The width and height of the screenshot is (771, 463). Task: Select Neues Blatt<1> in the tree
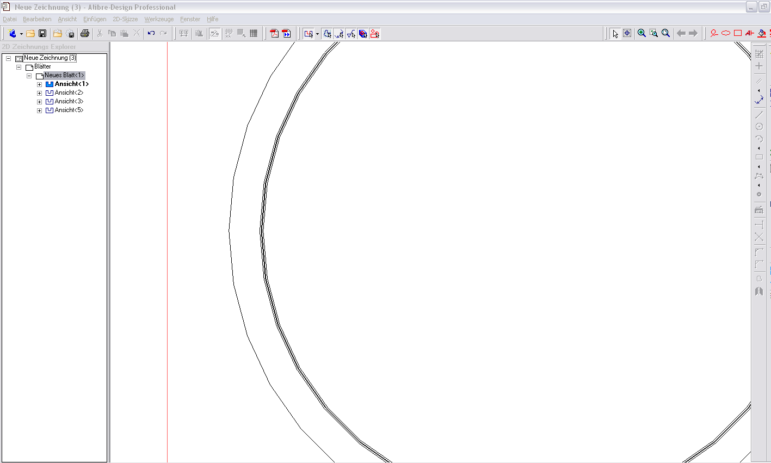pos(64,75)
